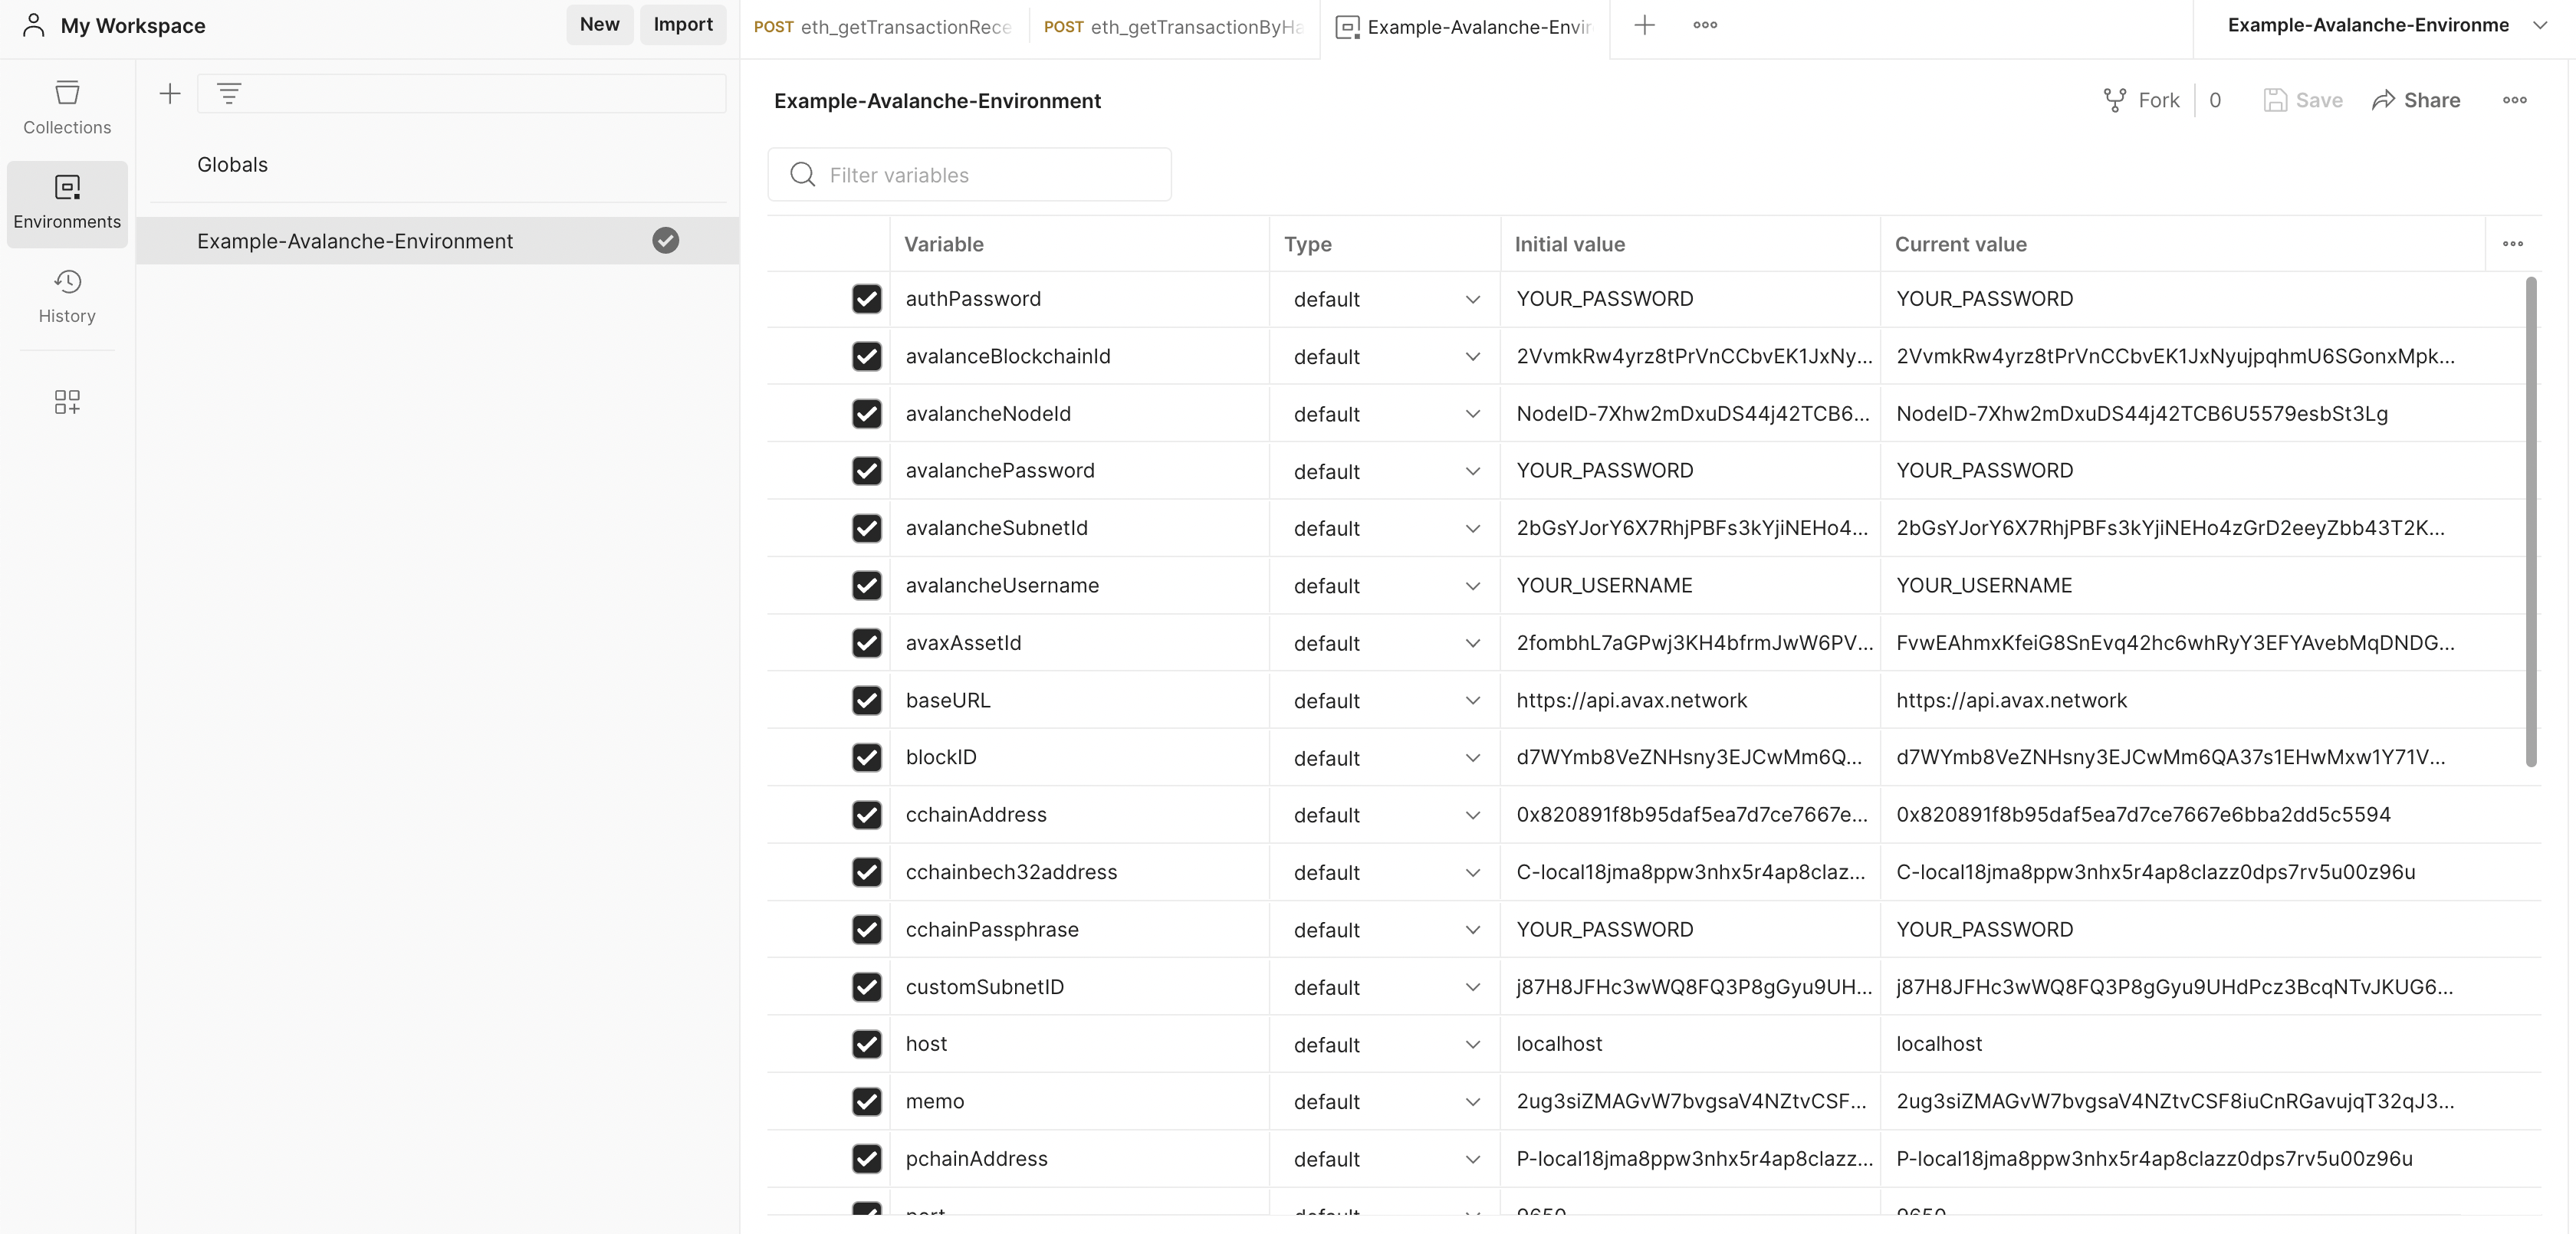The height and width of the screenshot is (1234, 2576).
Task: Click the active checkmark next to Example-Avalanche-Environment
Action: point(665,241)
